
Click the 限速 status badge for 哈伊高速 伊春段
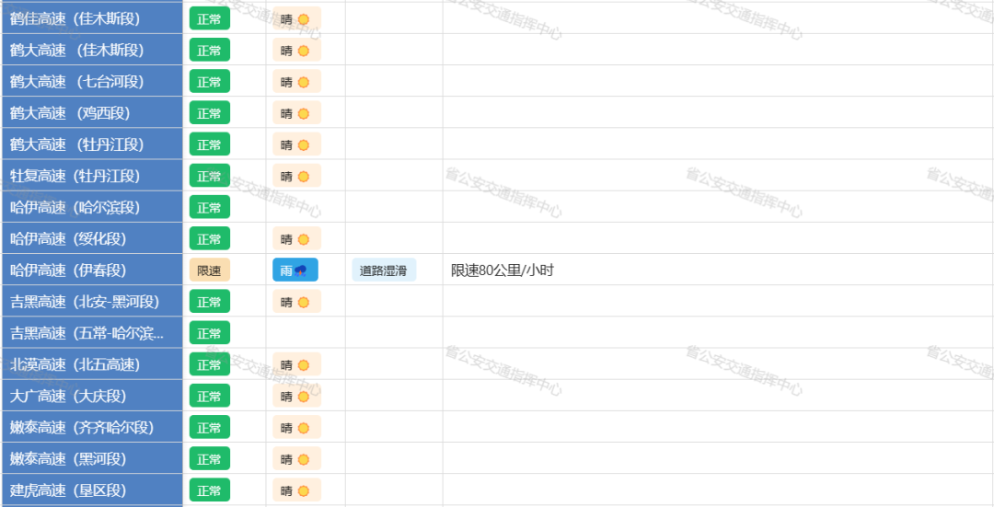coord(209,271)
